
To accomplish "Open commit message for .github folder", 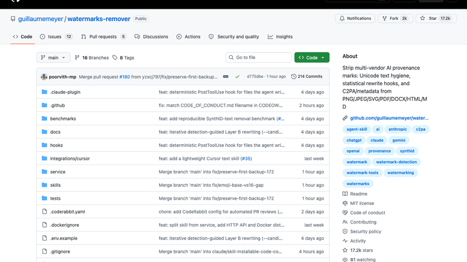I will pos(221,106).
